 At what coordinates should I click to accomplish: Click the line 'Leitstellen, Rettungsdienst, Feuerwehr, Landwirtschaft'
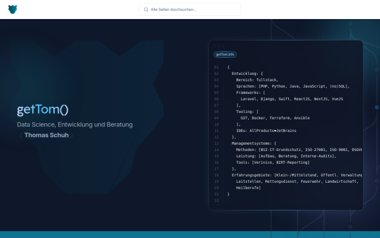click(297, 182)
